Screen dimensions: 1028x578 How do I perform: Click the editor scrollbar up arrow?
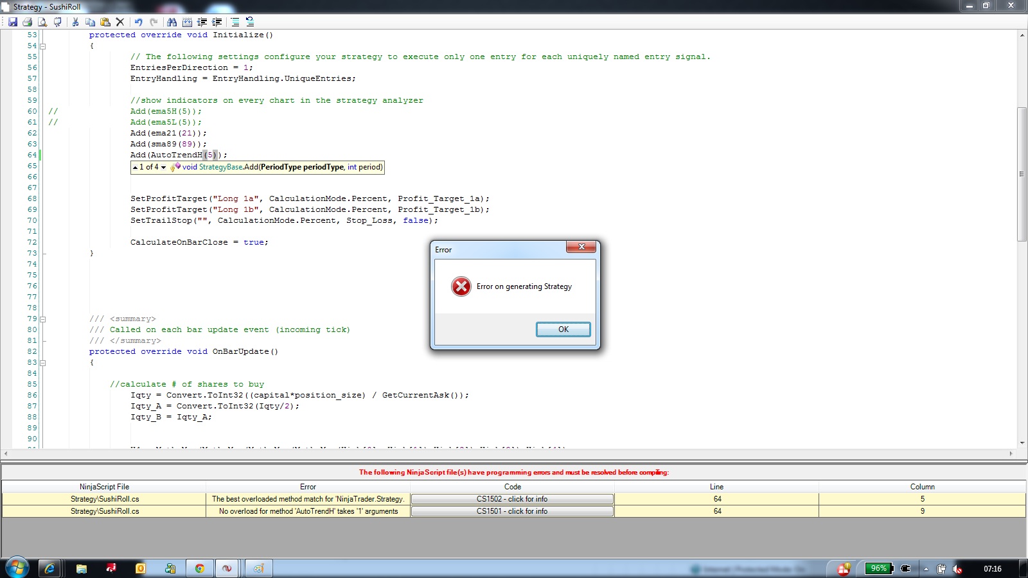coord(1022,35)
